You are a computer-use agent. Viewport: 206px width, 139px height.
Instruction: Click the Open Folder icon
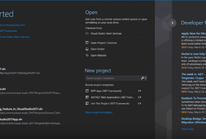[x=87, y=49]
